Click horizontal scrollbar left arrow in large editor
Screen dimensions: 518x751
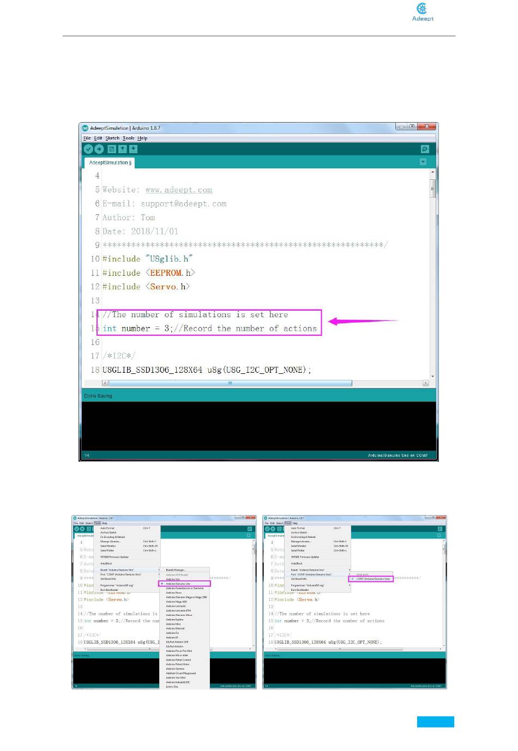point(105,383)
